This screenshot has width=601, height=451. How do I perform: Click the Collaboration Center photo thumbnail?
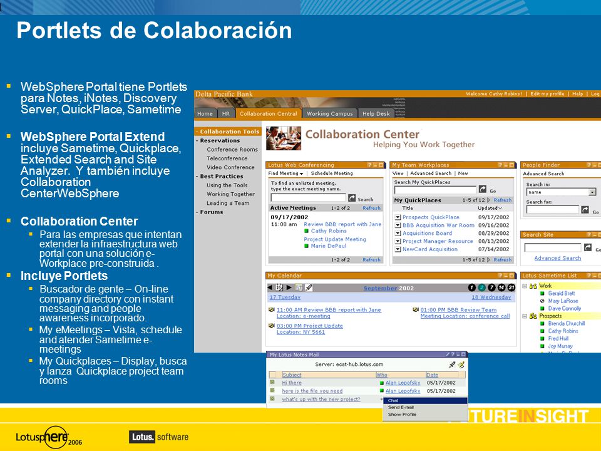[x=283, y=138]
